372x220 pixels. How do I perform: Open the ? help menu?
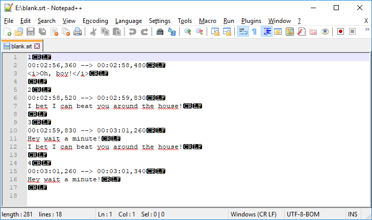(300, 21)
